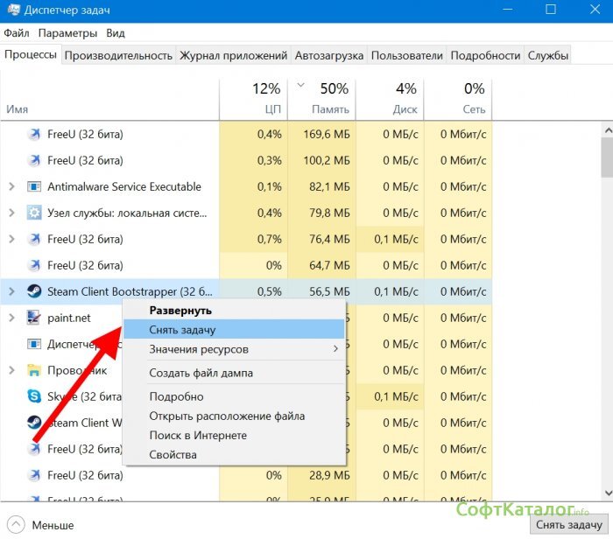The image size is (613, 546).
Task: Click the Skype process icon
Action: 34,396
